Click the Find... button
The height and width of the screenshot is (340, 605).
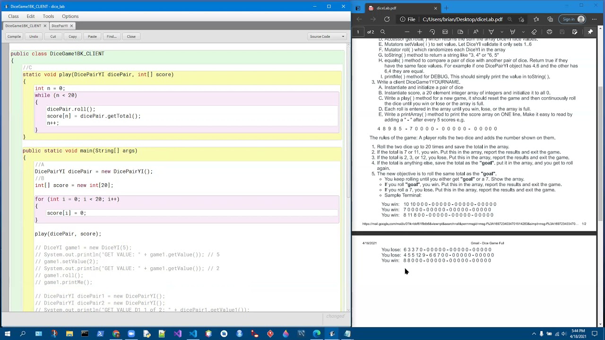pyautogui.click(x=112, y=36)
